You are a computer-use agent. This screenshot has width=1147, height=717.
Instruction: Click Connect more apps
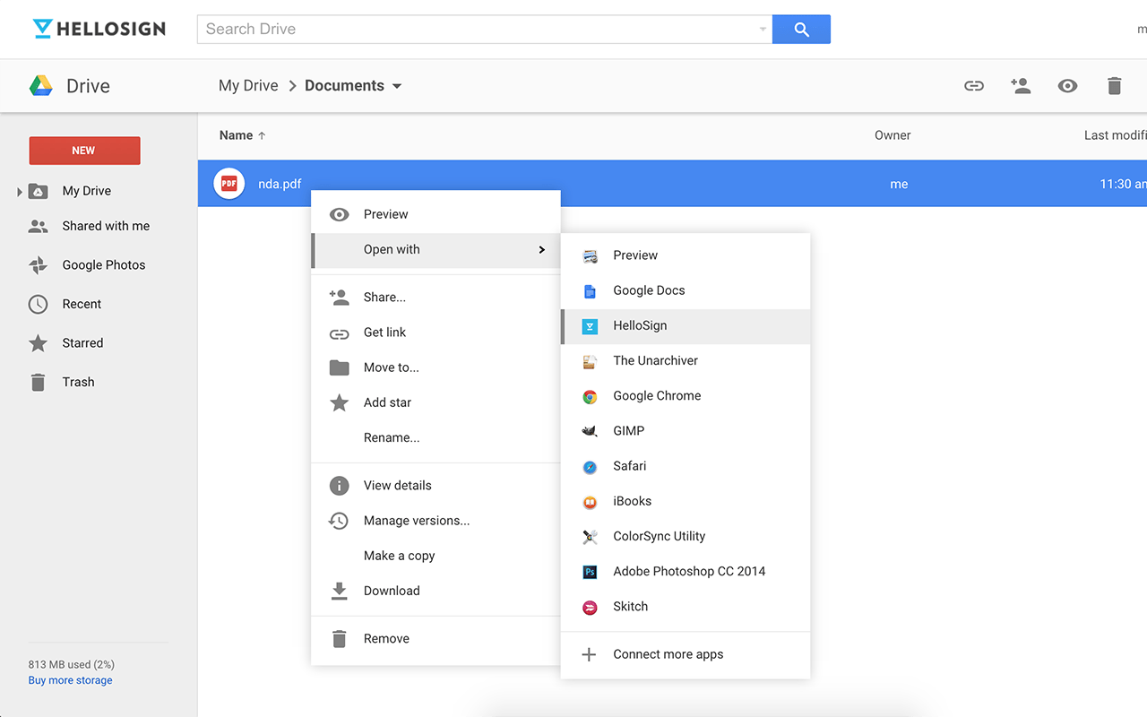click(x=686, y=654)
